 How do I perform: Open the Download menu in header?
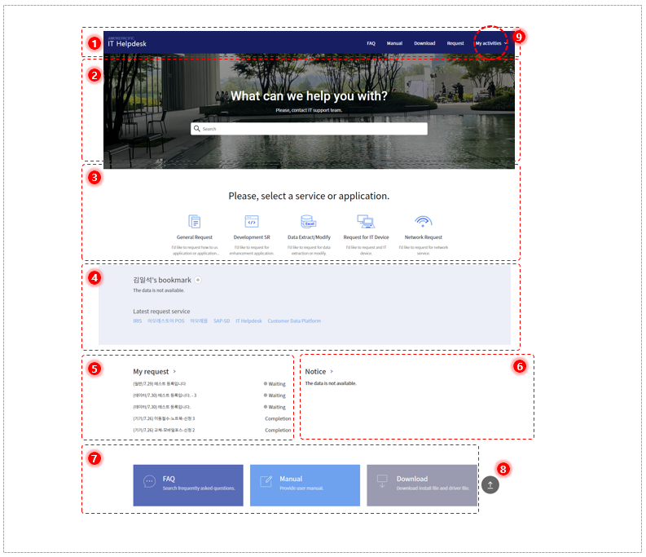coord(424,43)
